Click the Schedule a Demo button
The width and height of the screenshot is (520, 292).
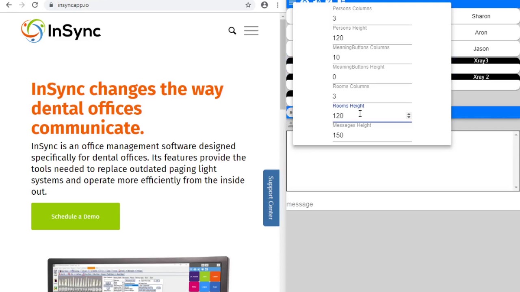tap(76, 216)
